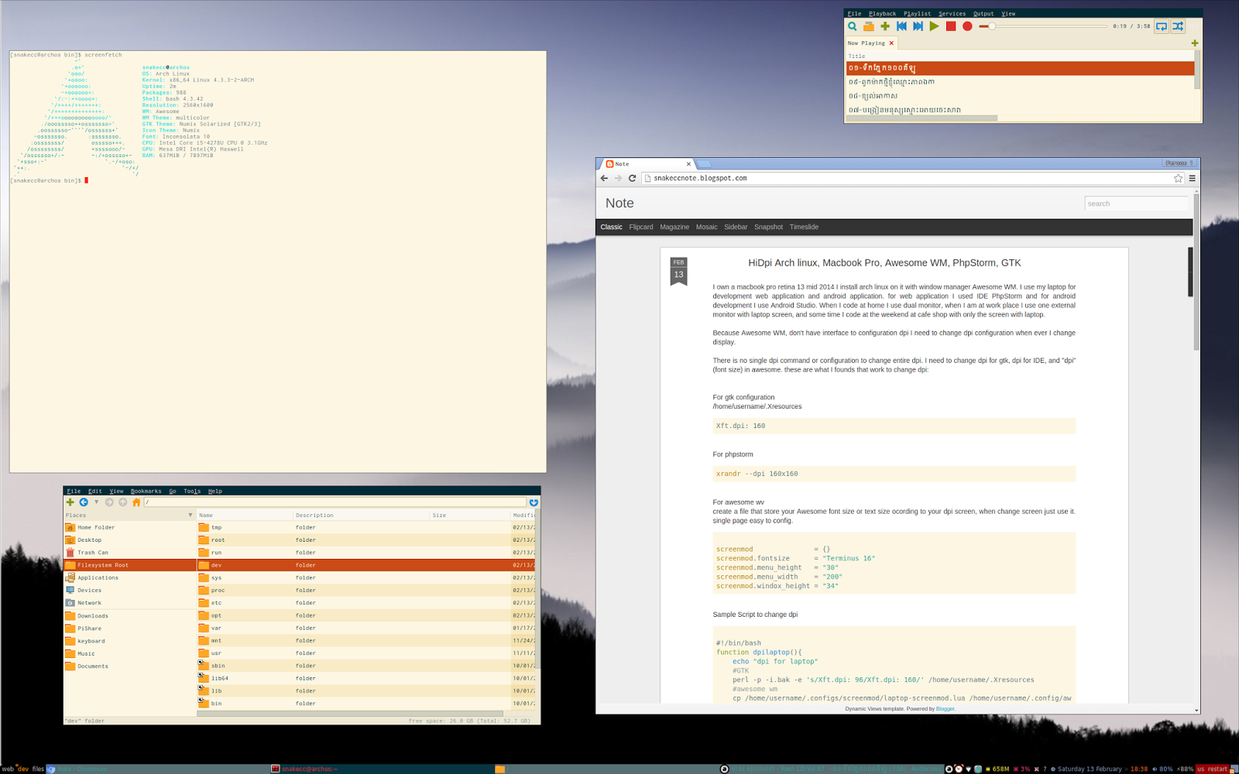The height and width of the screenshot is (774, 1239).
Task: Open the Blogger link in footer
Action: point(945,709)
